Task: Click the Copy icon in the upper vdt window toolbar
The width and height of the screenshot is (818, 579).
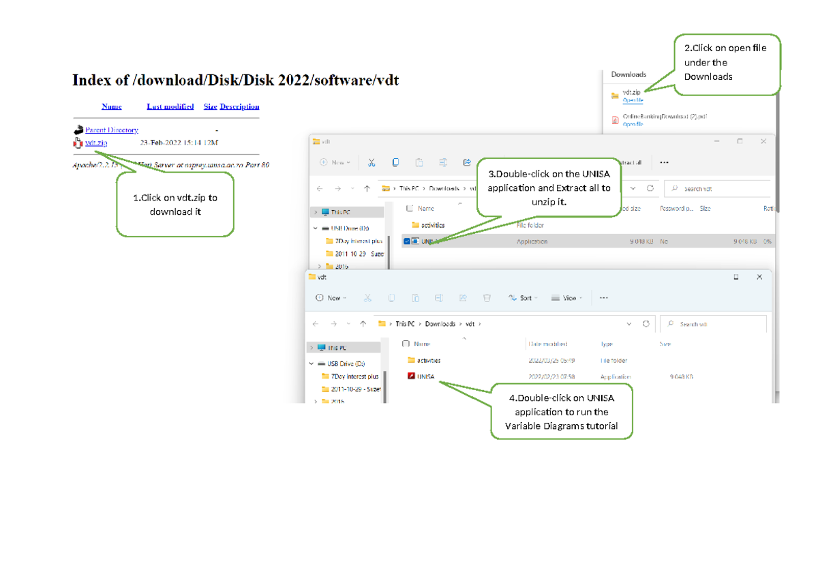Action: coord(395,162)
